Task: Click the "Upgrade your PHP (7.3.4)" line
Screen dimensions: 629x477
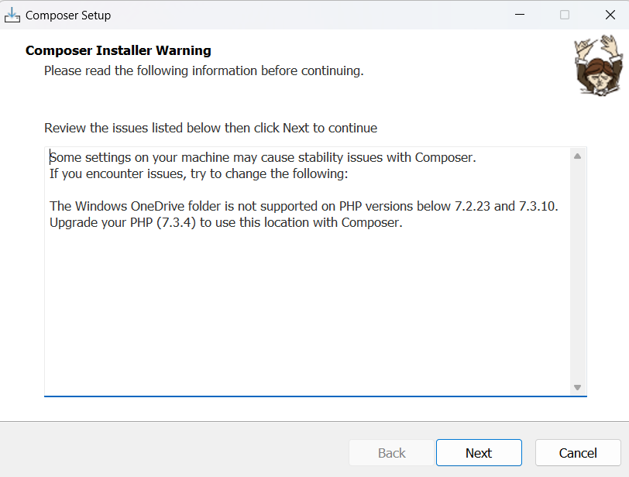Action: click(226, 222)
